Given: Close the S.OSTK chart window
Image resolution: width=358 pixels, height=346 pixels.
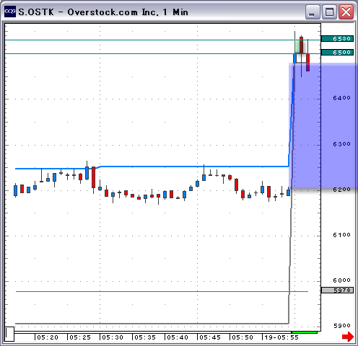Looking at the screenshot, I should (346, 12).
